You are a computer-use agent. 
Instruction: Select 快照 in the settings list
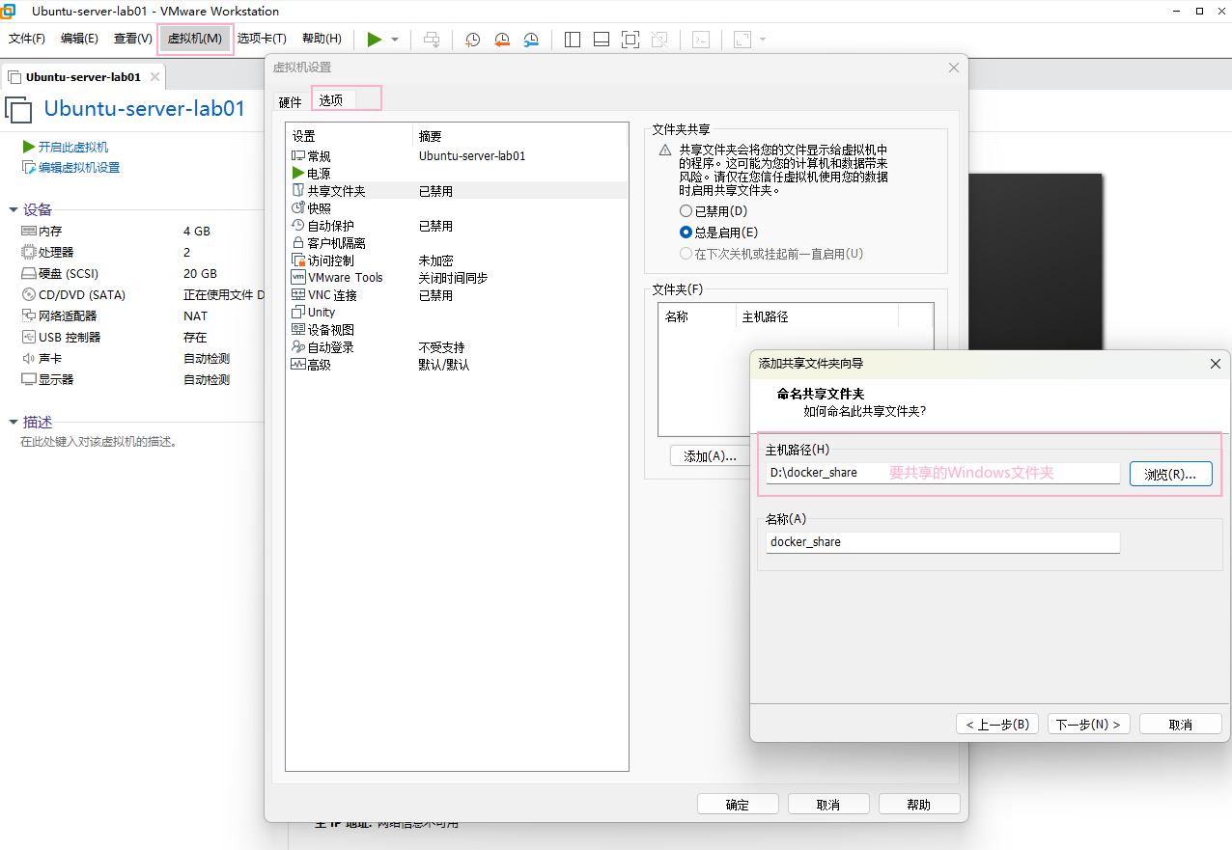(457, 208)
